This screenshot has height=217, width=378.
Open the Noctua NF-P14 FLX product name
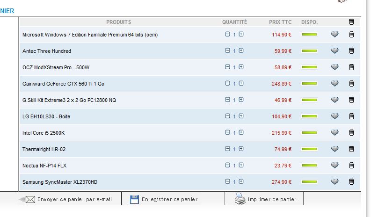coord(48,166)
